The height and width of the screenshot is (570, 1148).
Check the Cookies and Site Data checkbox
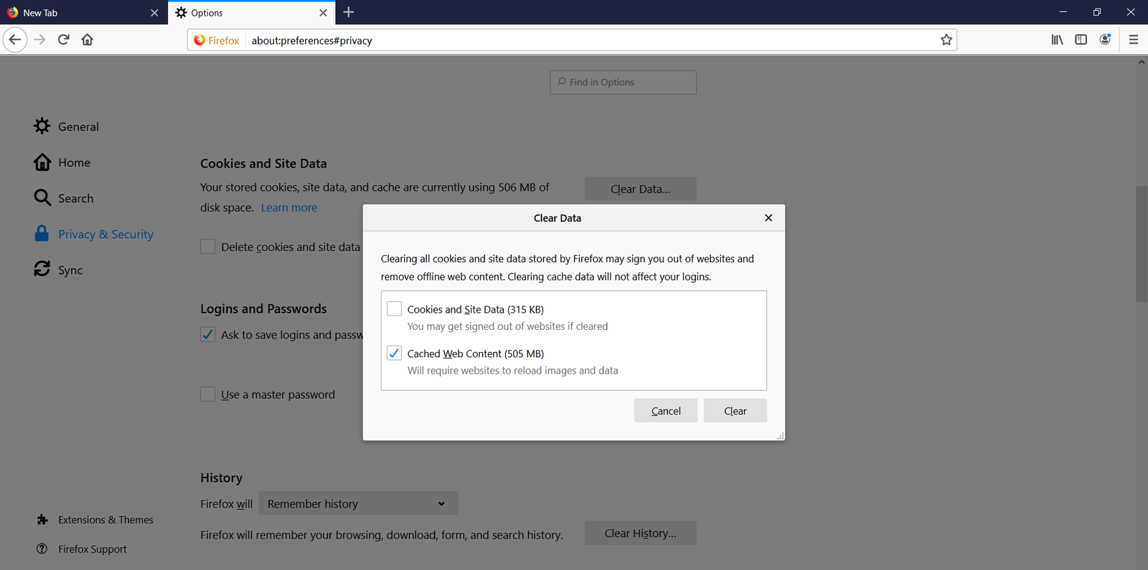(394, 309)
